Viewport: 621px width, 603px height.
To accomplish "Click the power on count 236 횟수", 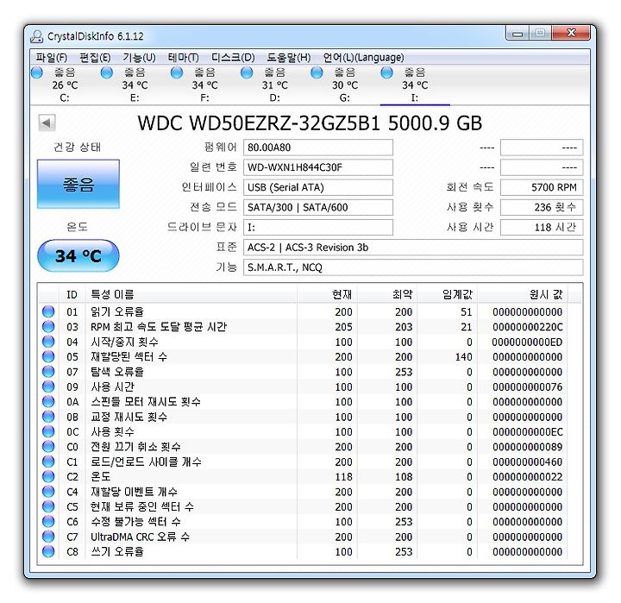I will click(x=542, y=207).
